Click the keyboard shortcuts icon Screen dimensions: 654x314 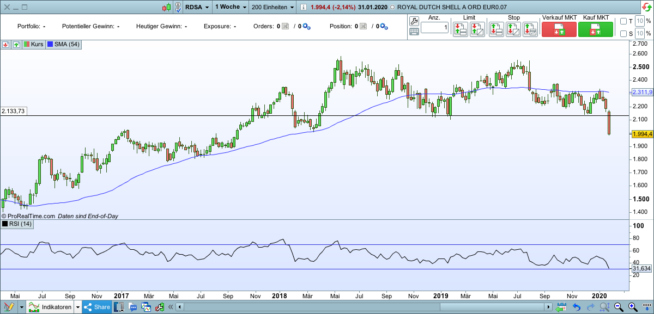414,32
